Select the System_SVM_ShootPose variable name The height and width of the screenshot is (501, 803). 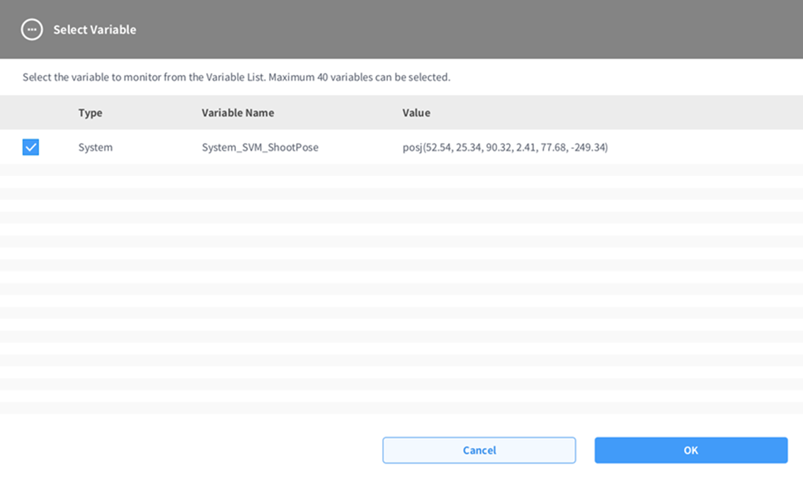coord(260,147)
